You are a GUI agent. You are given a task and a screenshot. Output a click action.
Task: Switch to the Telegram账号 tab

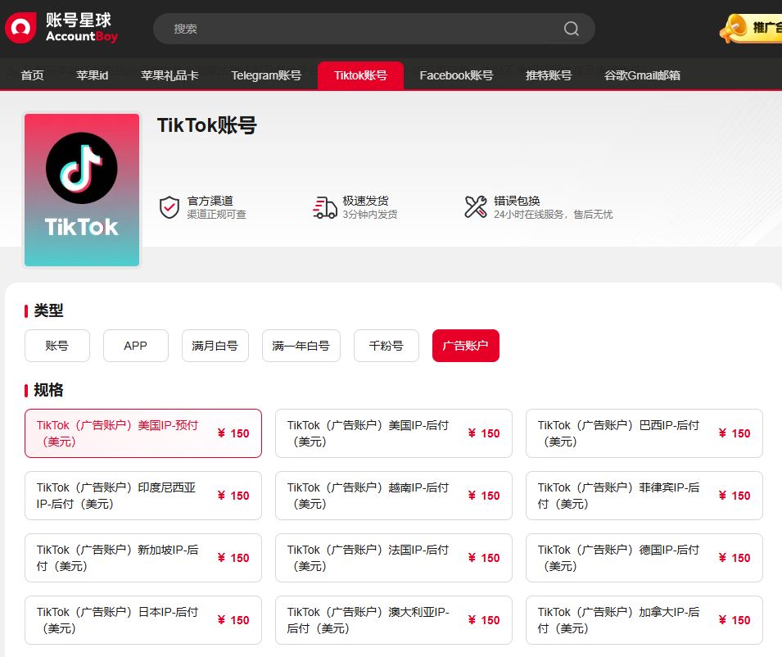click(266, 75)
